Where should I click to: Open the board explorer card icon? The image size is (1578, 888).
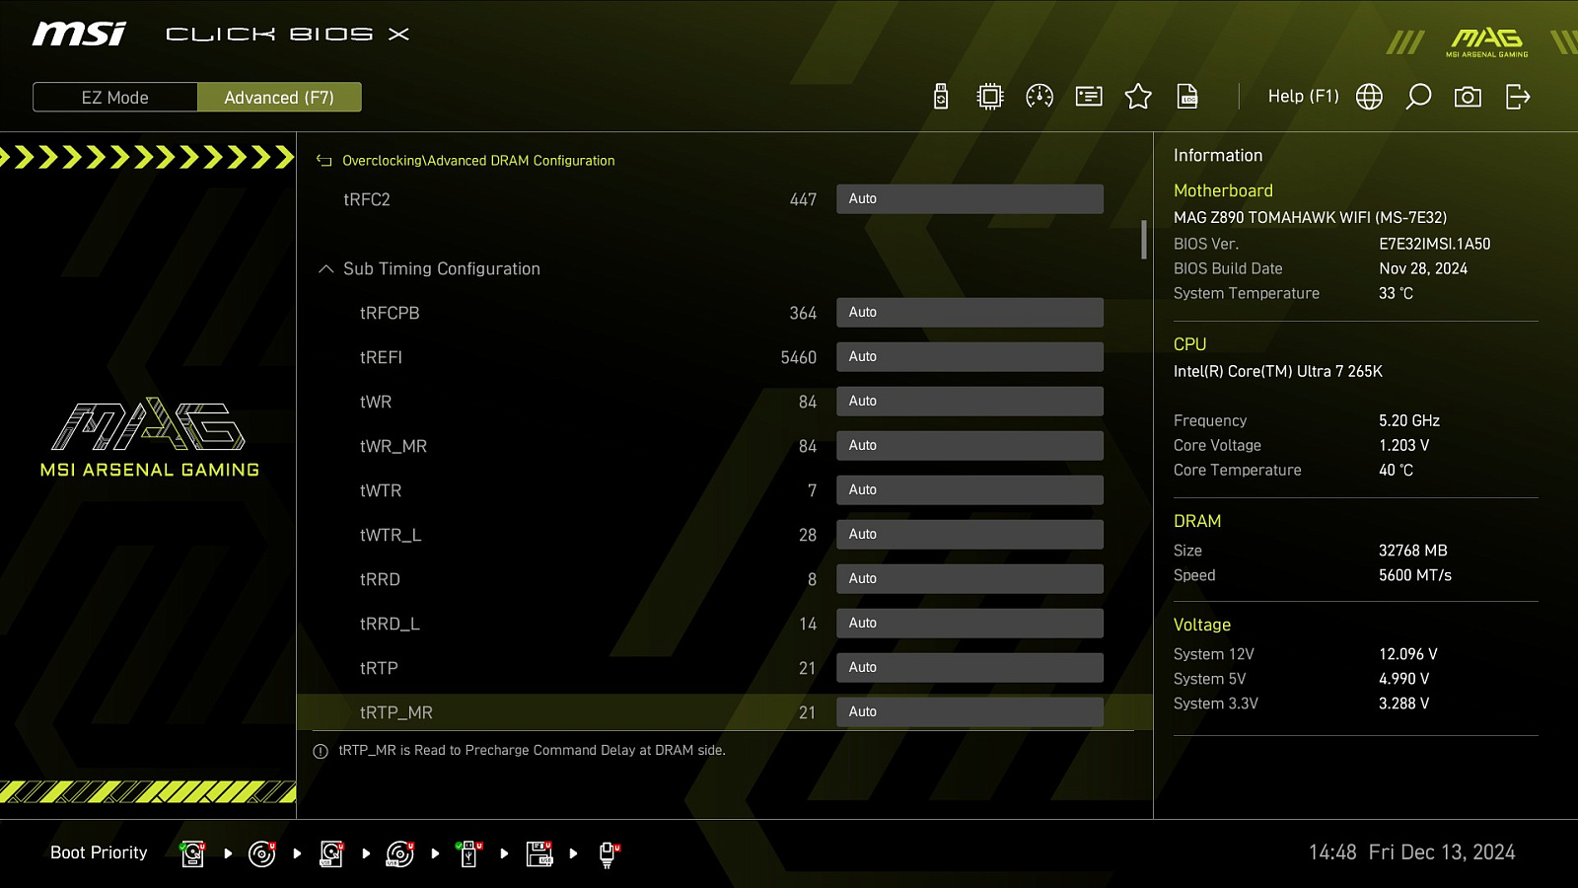tap(1089, 97)
